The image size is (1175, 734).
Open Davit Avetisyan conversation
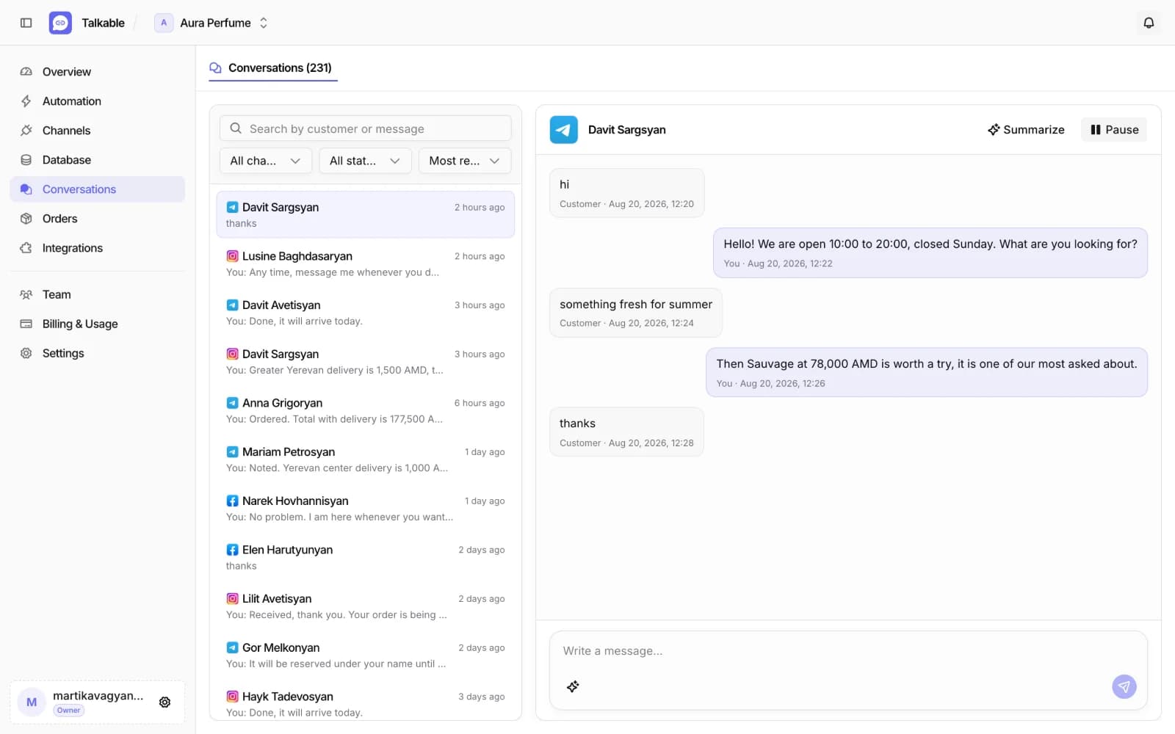point(365,313)
